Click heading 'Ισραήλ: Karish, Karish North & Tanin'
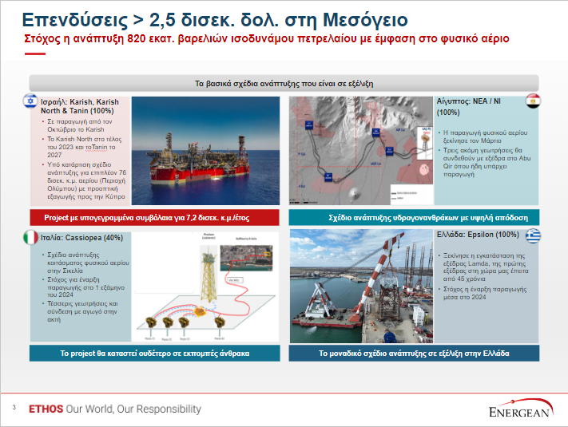Image resolution: width=568 pixels, height=427 pixels. point(80,106)
